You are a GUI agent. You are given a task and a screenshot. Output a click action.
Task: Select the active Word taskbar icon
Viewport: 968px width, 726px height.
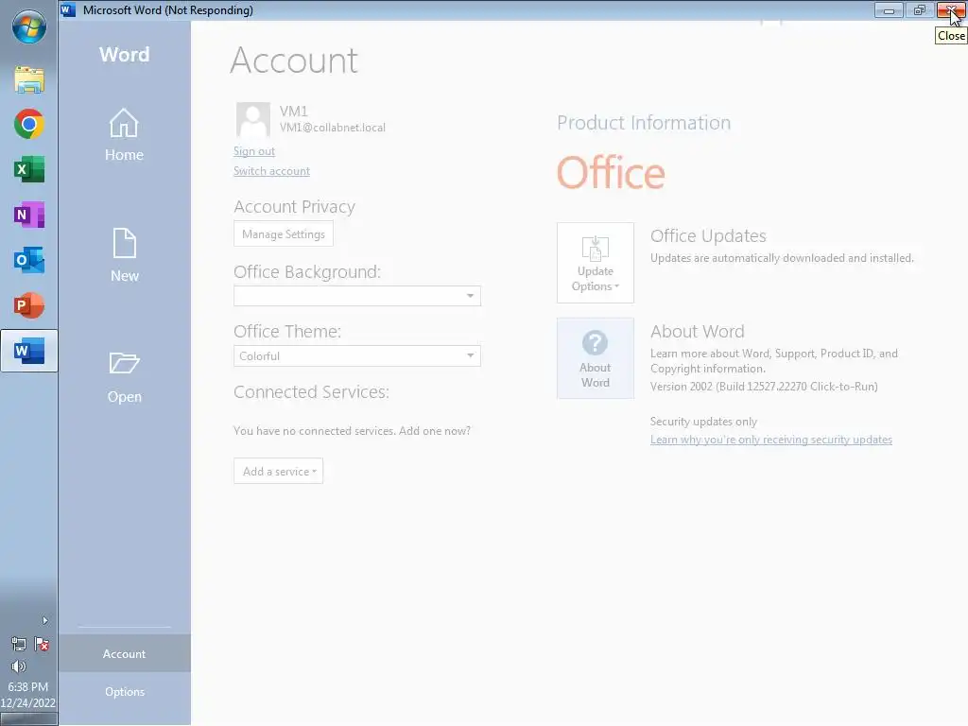coord(29,351)
